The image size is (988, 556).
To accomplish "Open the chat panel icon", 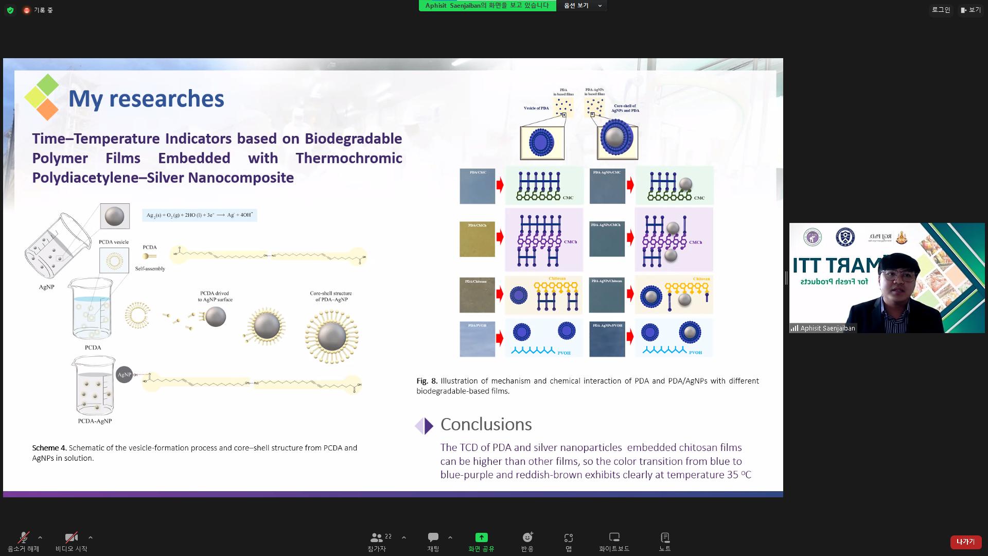I will click(433, 538).
